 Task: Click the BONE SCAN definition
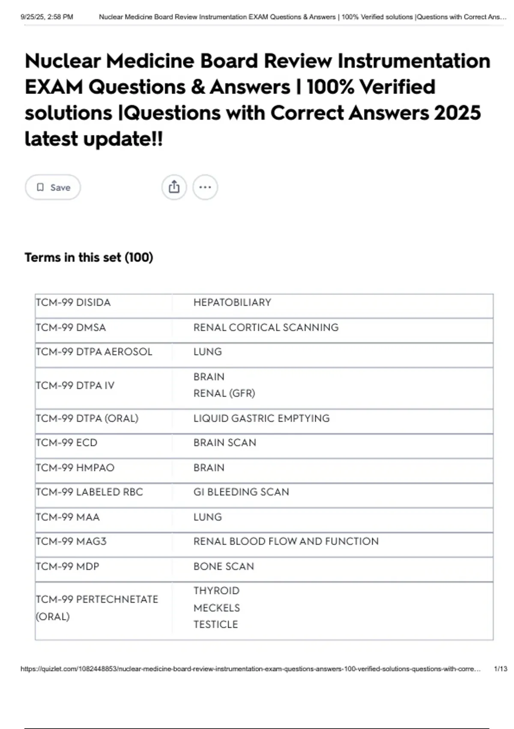(224, 566)
